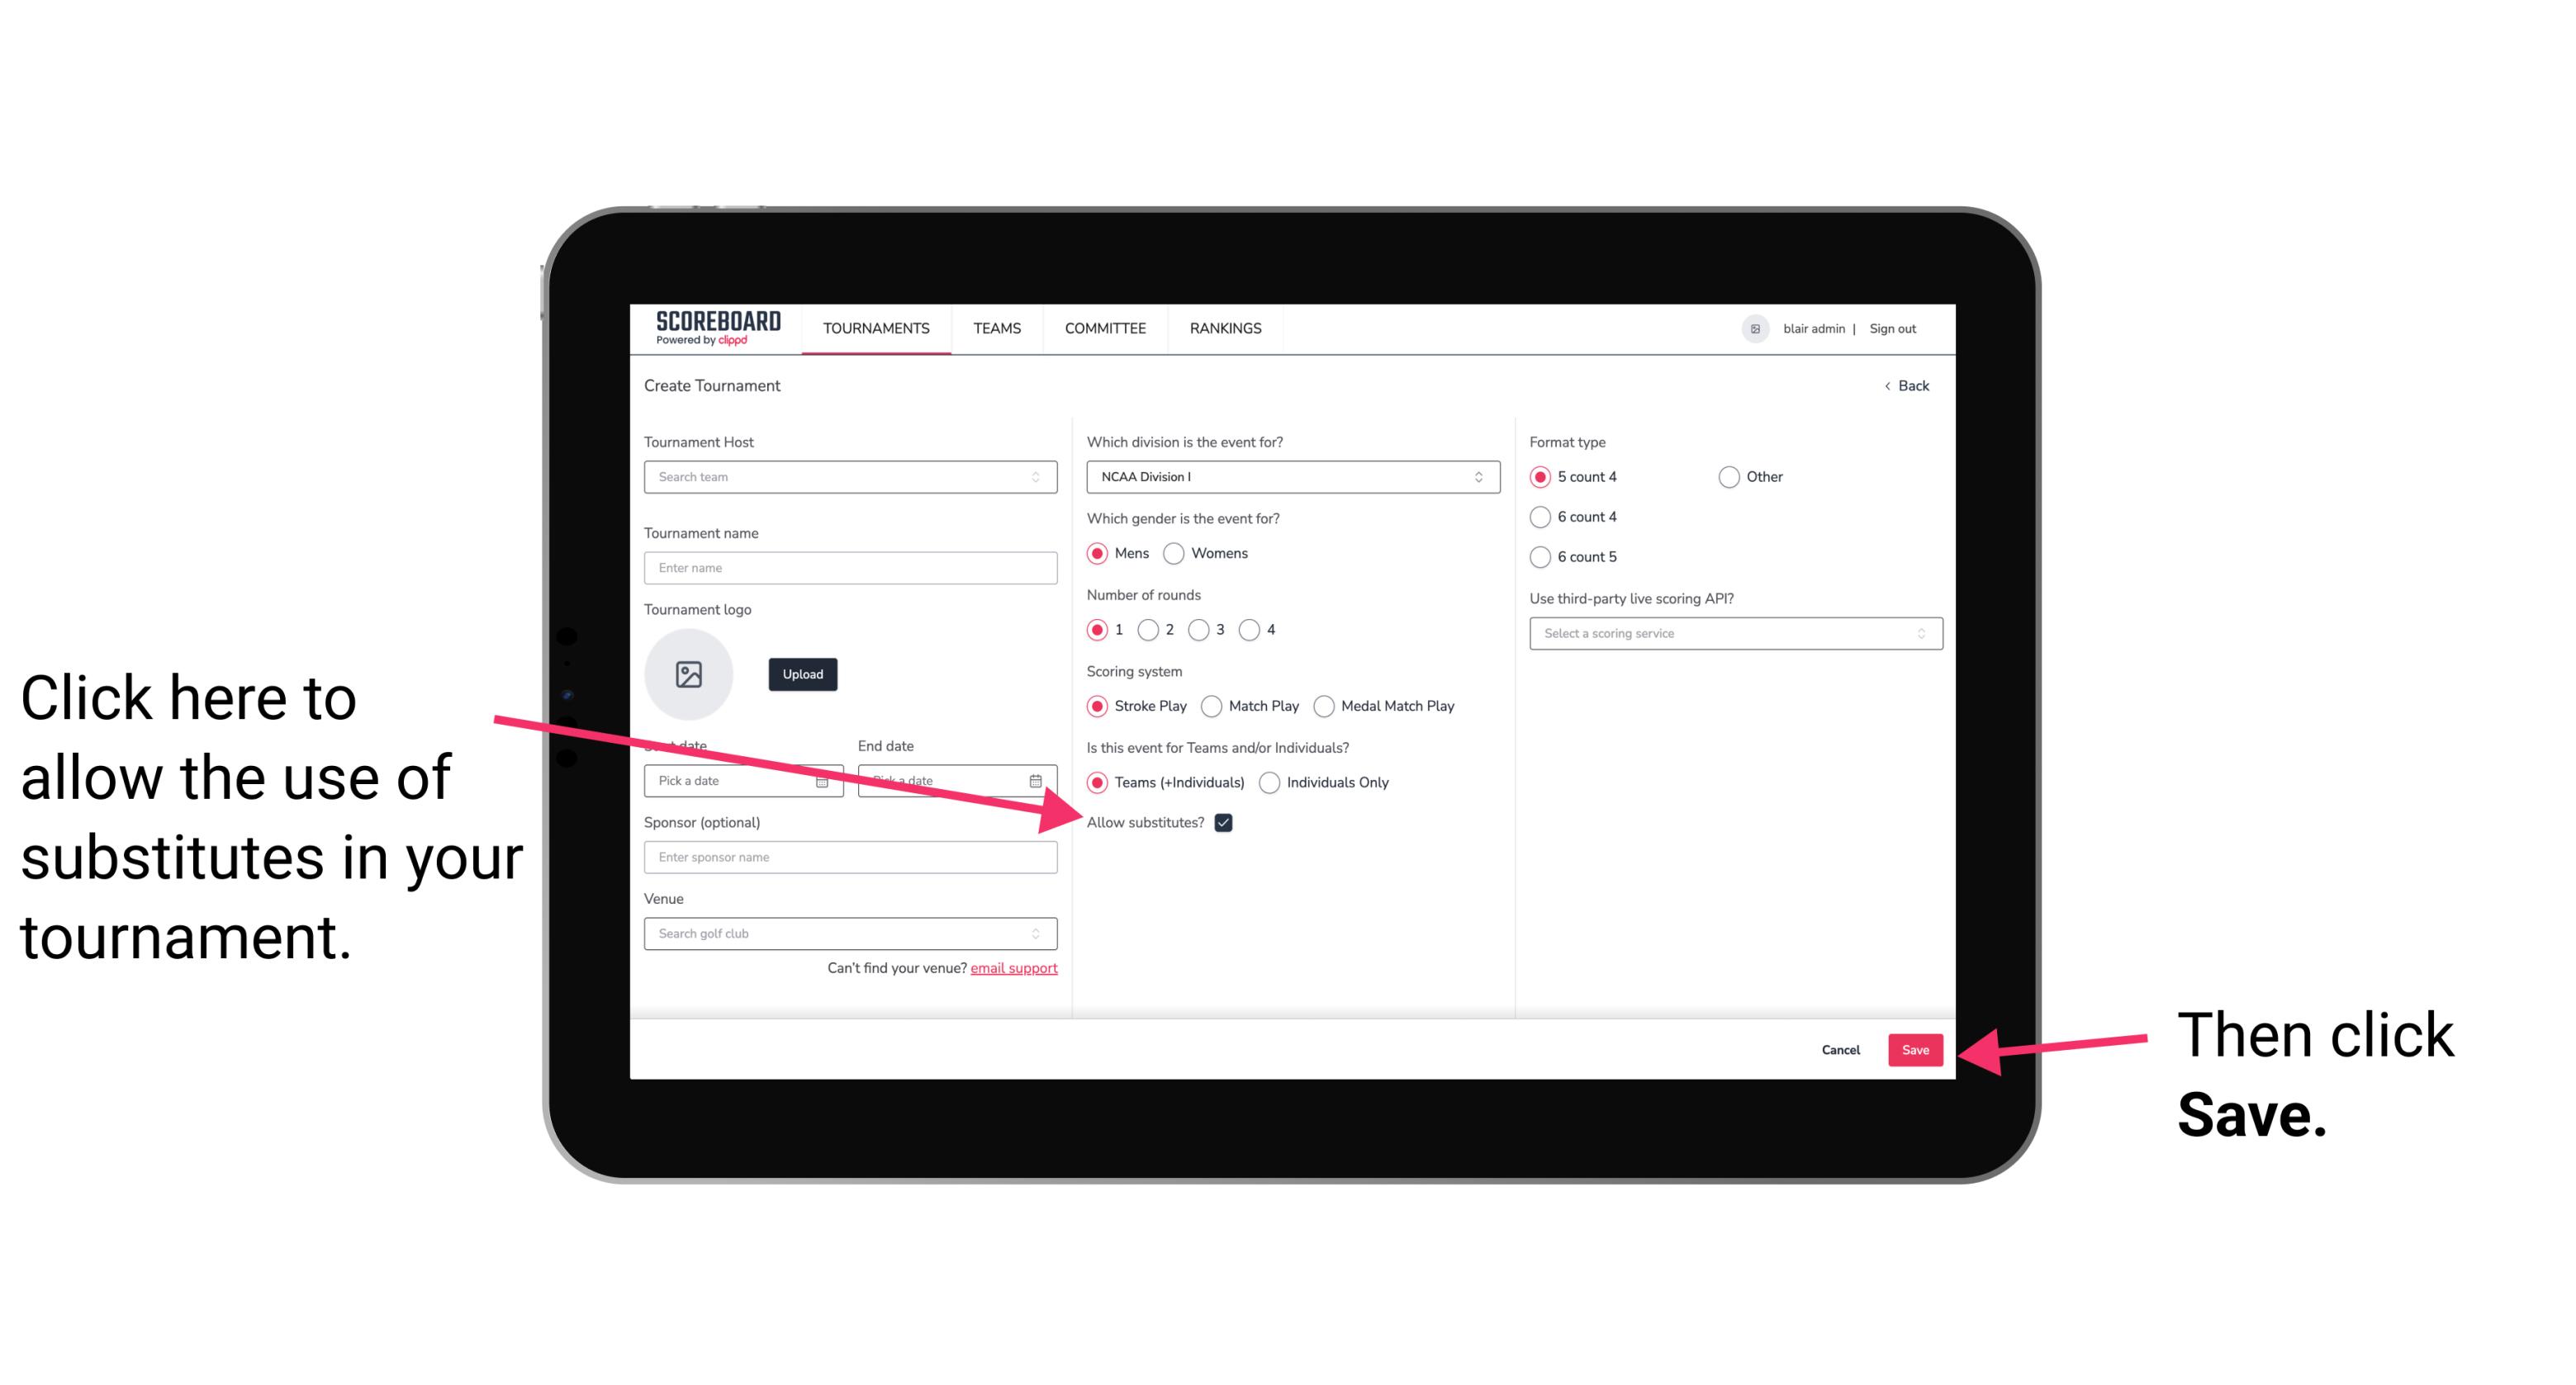The height and width of the screenshot is (1385, 2576).
Task: Click the Scoreboard logo icon
Action: pyautogui.click(x=714, y=328)
